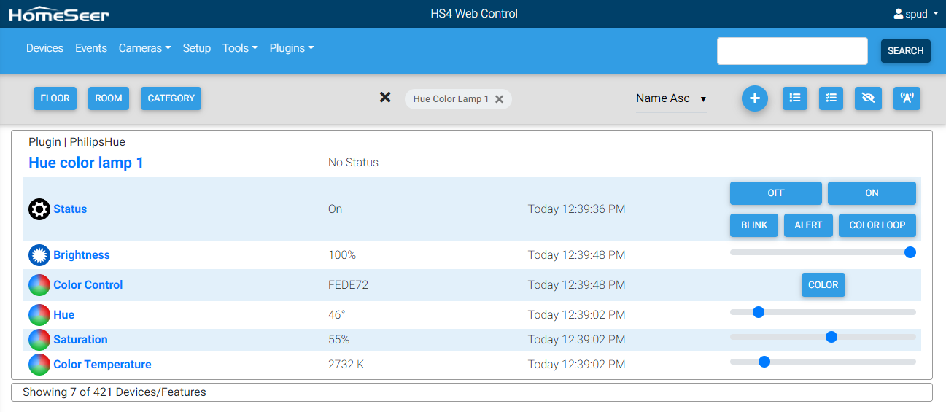Open the Hue color lamp 1 link

86,163
